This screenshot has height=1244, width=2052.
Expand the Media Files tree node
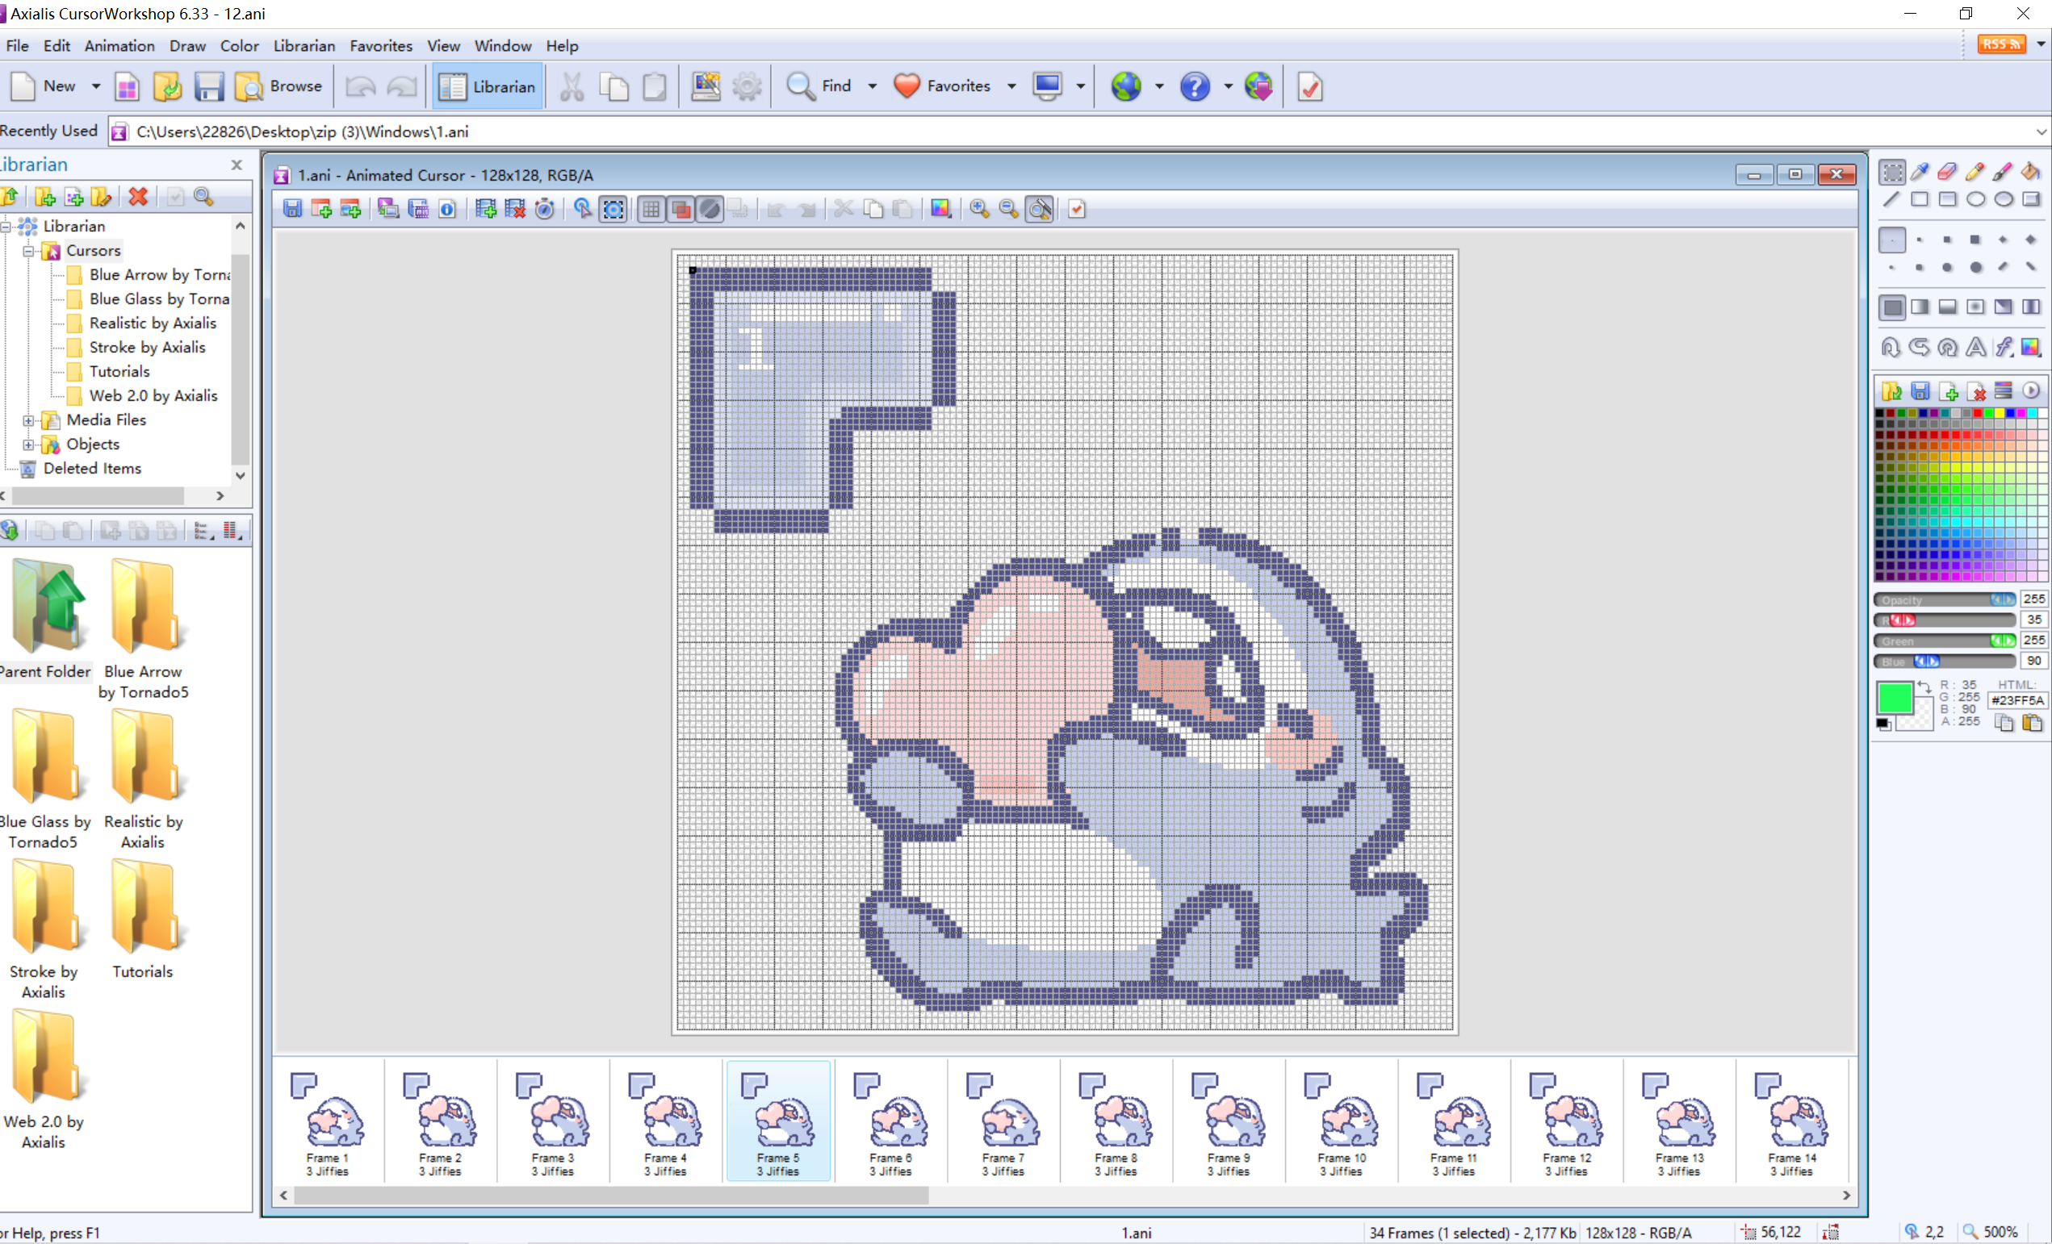coord(28,420)
